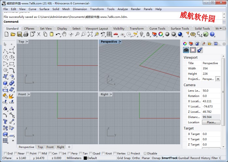The width and height of the screenshot is (228, 162).
Task: Enable the Perp osnap checkbox
Action: [69, 154]
